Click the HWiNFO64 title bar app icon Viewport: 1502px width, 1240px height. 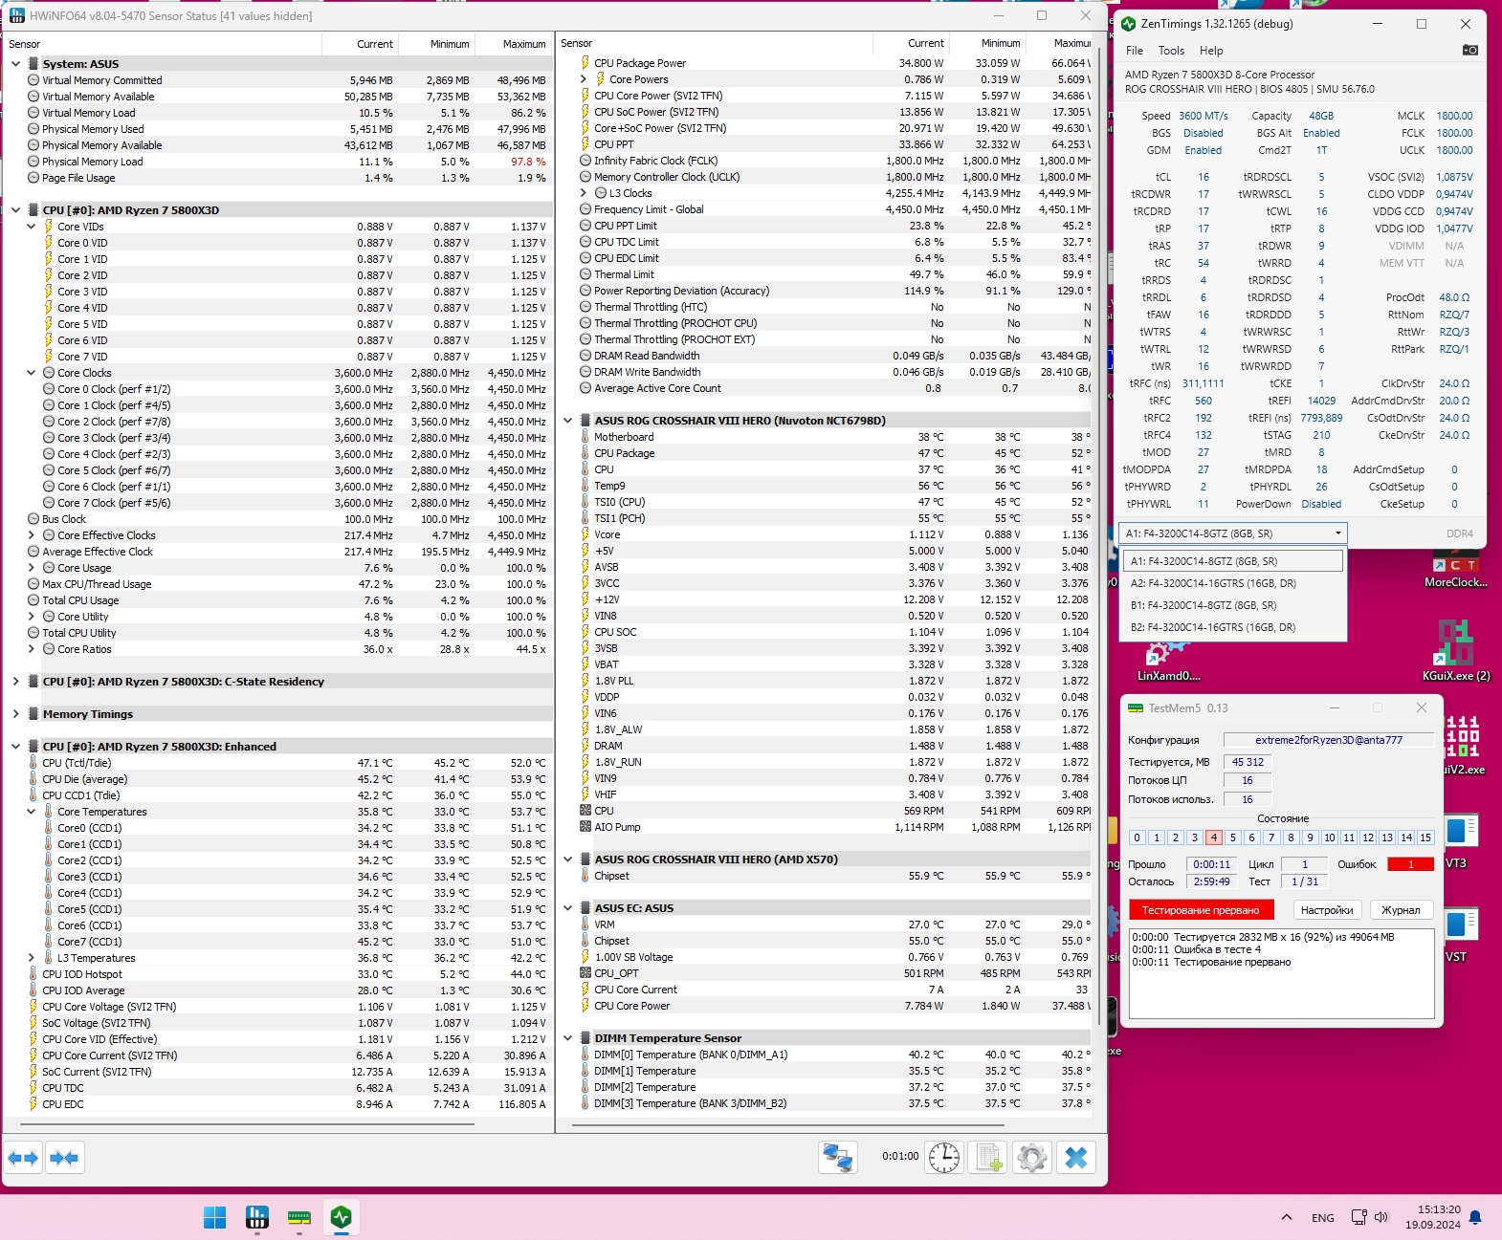click(x=16, y=15)
